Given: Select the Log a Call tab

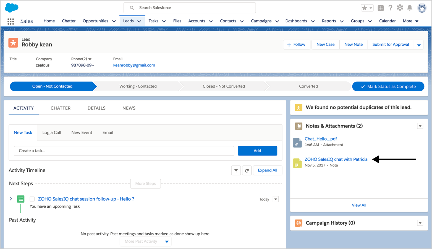Looking at the screenshot, I should (52, 133).
